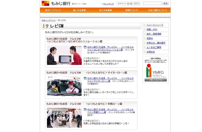The image size is (202, 132).
Task: Decrease text size with the minus icon
Action: pos(131,3)
